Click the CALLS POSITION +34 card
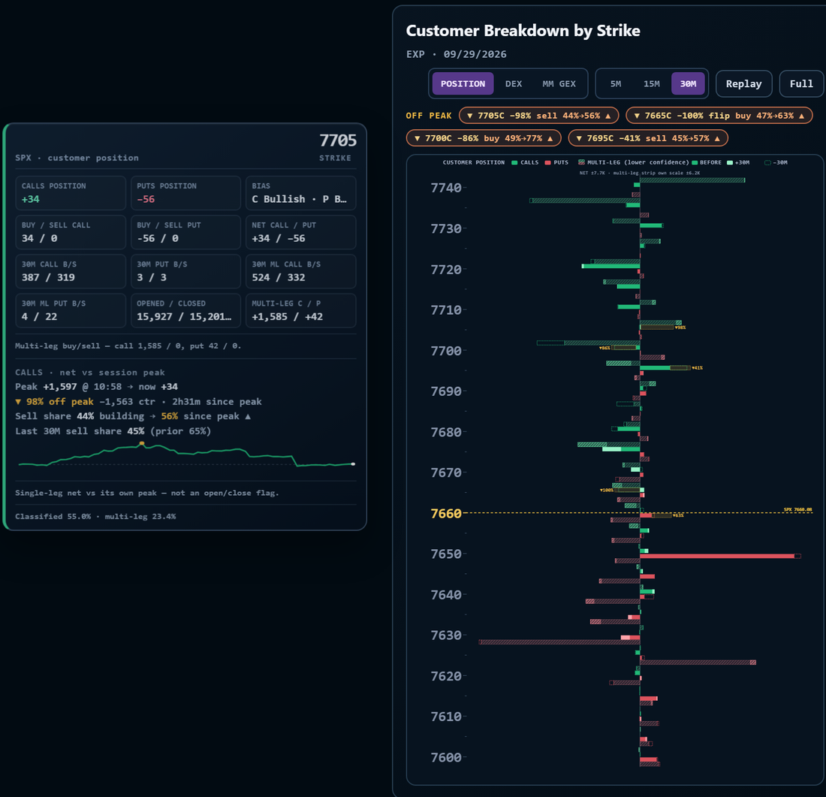826x797 pixels. click(x=71, y=193)
